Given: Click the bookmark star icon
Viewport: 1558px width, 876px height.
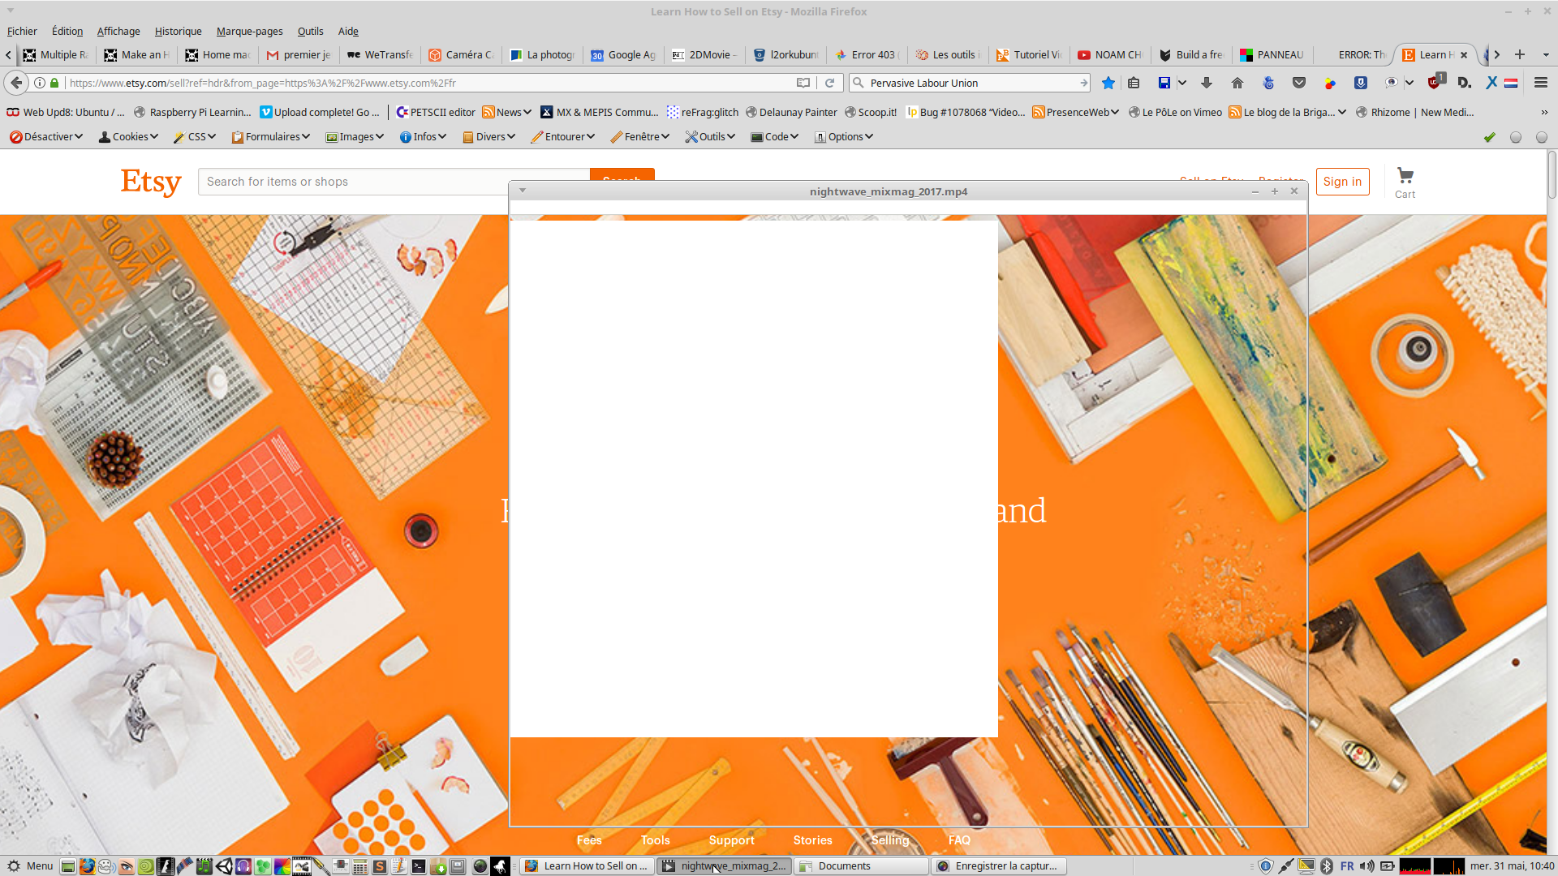Looking at the screenshot, I should click(x=1108, y=83).
